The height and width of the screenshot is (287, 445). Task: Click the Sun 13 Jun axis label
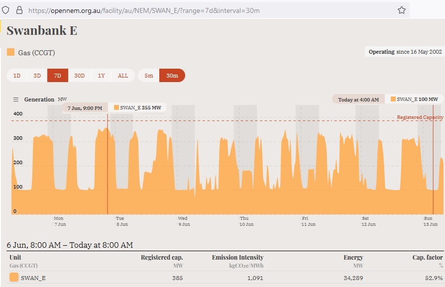(431, 221)
